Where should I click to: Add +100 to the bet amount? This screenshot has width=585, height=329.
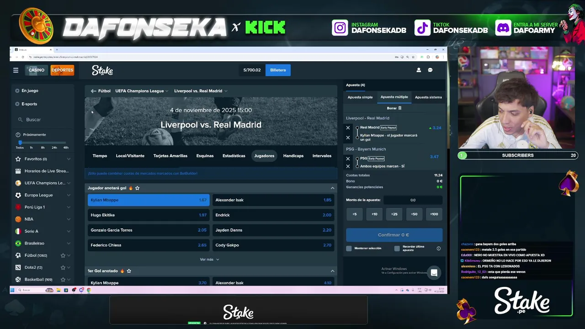pos(434,214)
